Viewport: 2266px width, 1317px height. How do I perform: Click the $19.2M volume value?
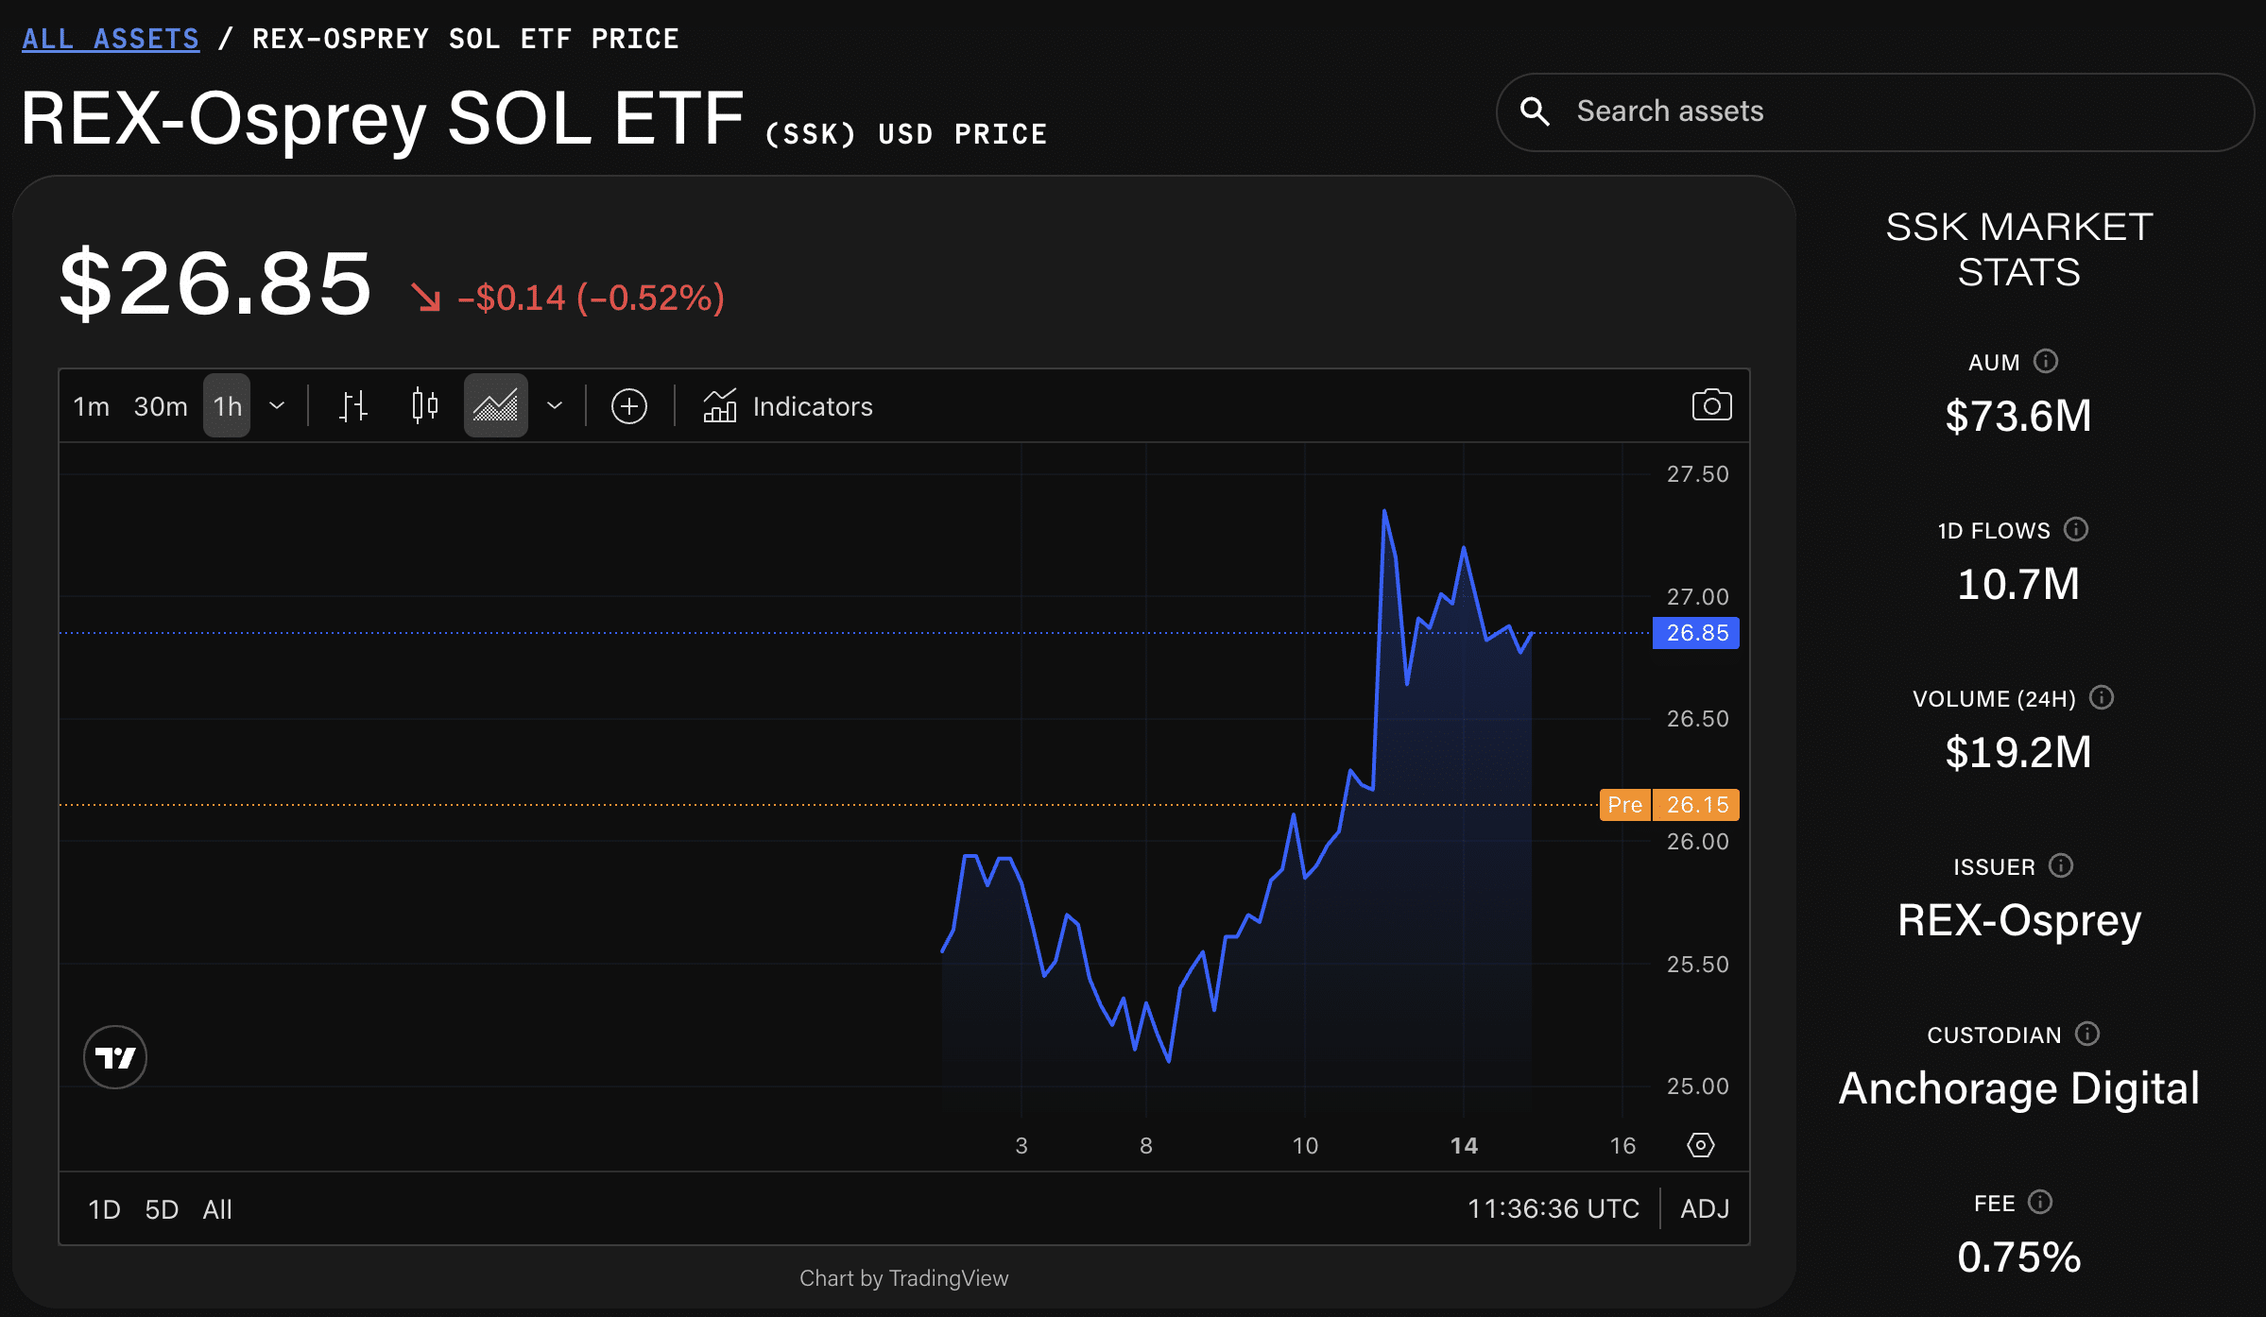[x=2018, y=753]
